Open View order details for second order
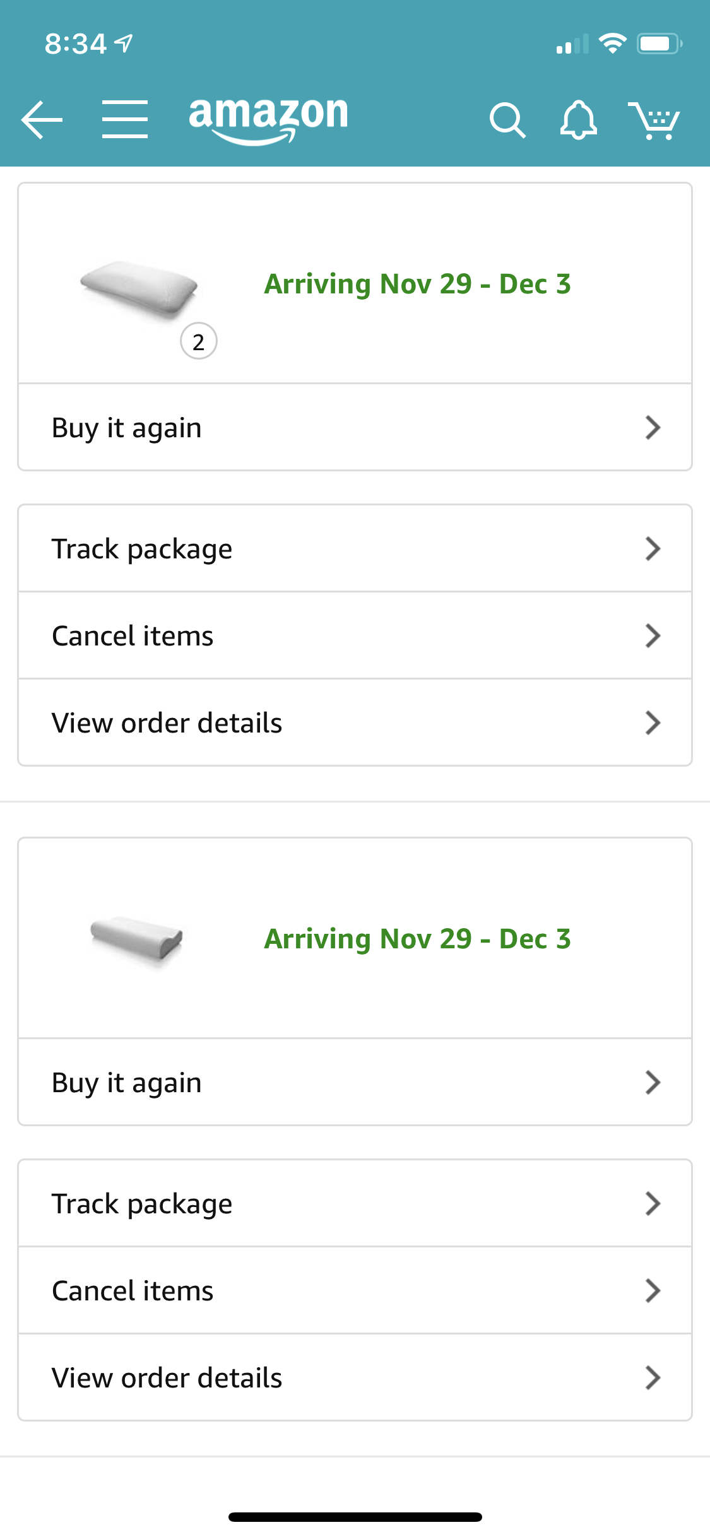 point(355,1378)
